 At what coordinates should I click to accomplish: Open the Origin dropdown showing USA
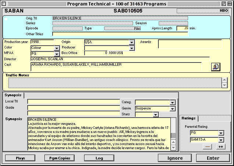coord(132,42)
